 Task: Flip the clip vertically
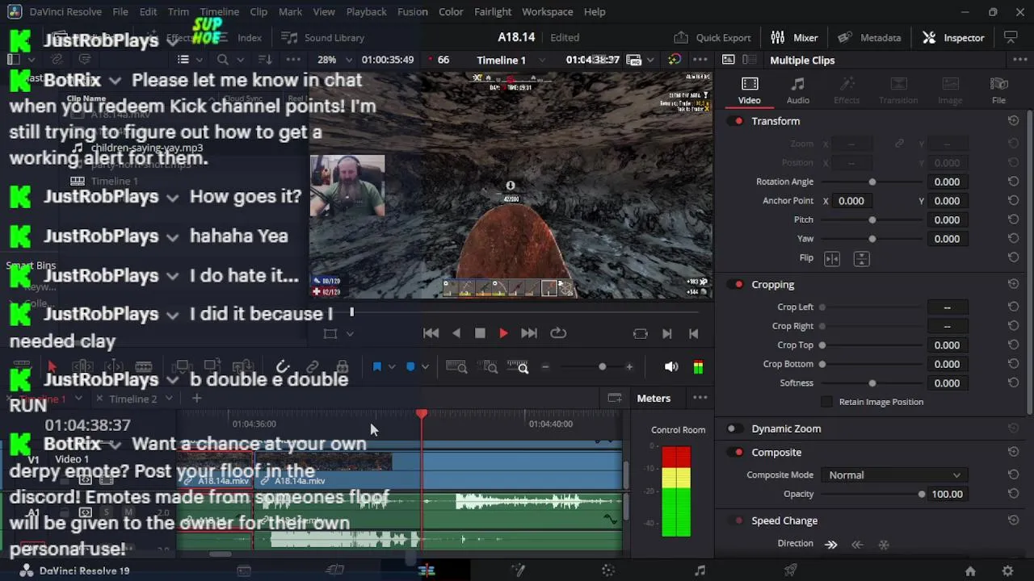[x=861, y=258]
